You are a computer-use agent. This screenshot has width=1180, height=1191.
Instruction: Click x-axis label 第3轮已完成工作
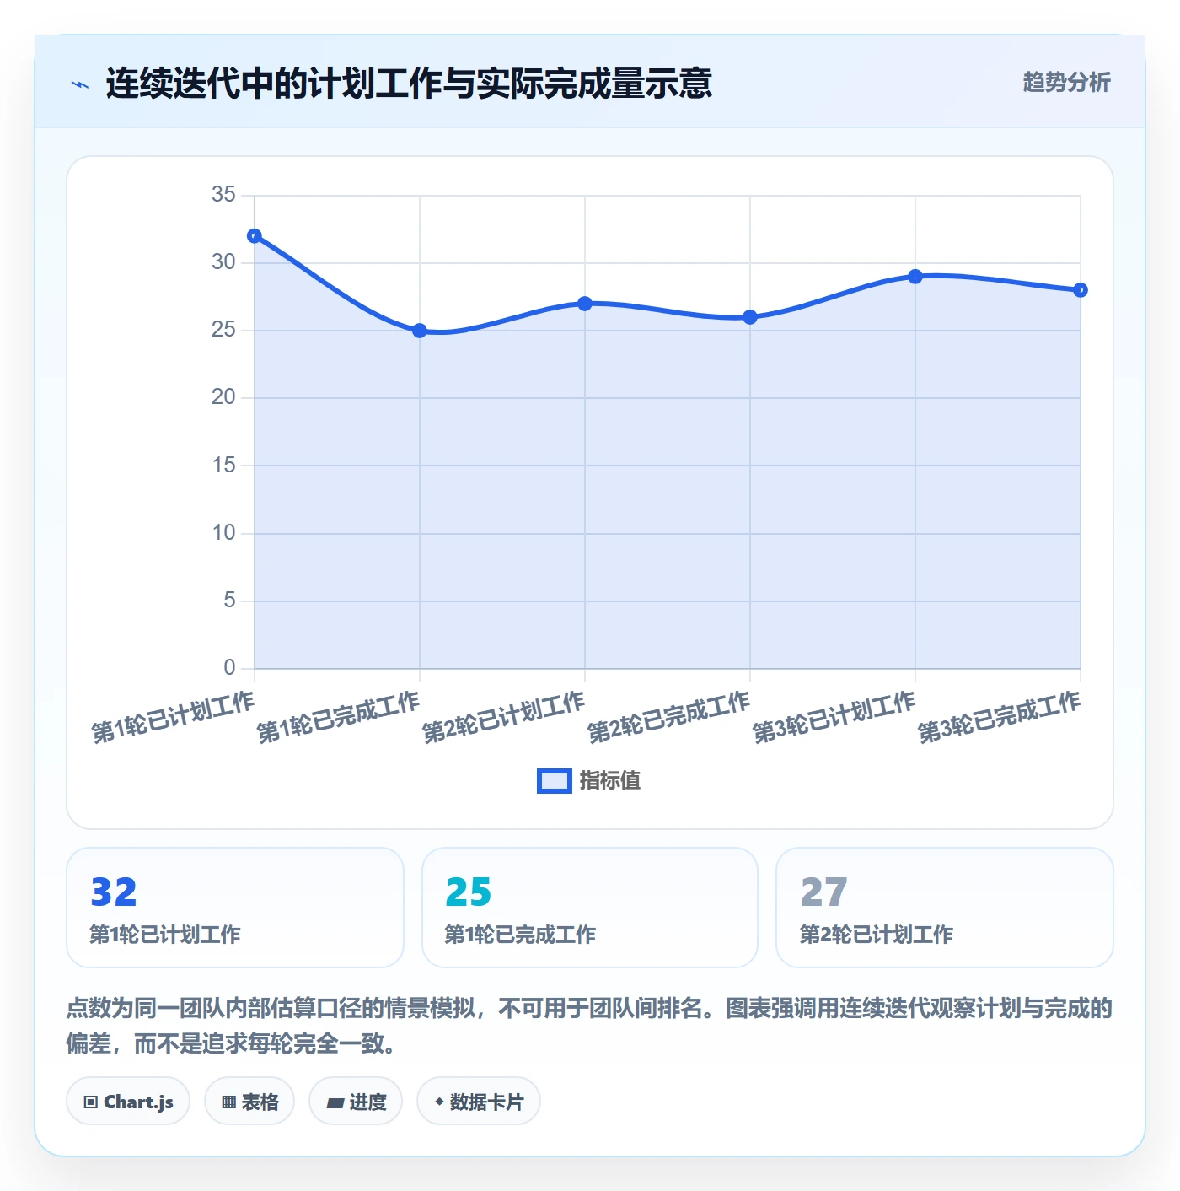1000,717
